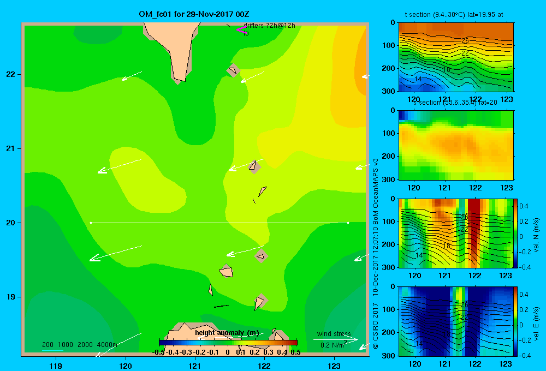Click the '22' latitude label on main map
This screenshot has width=546, height=371.
pos(11,74)
